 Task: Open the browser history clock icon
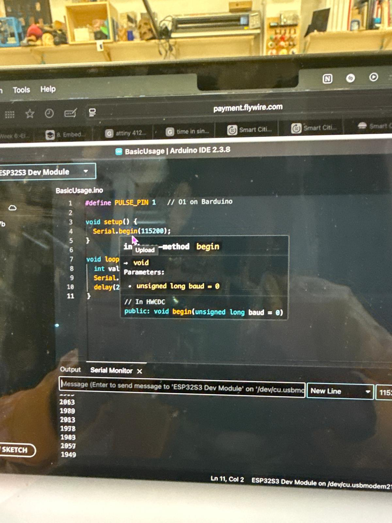point(49,113)
